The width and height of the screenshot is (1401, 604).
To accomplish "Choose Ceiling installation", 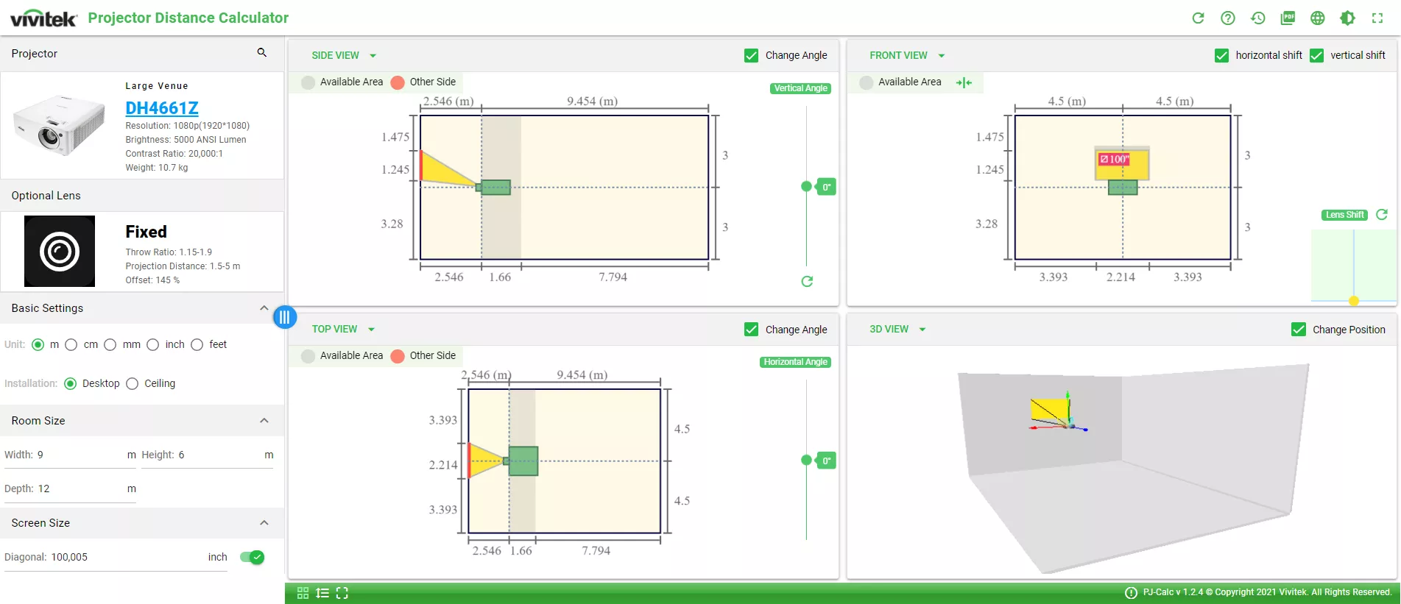I will coord(133,383).
